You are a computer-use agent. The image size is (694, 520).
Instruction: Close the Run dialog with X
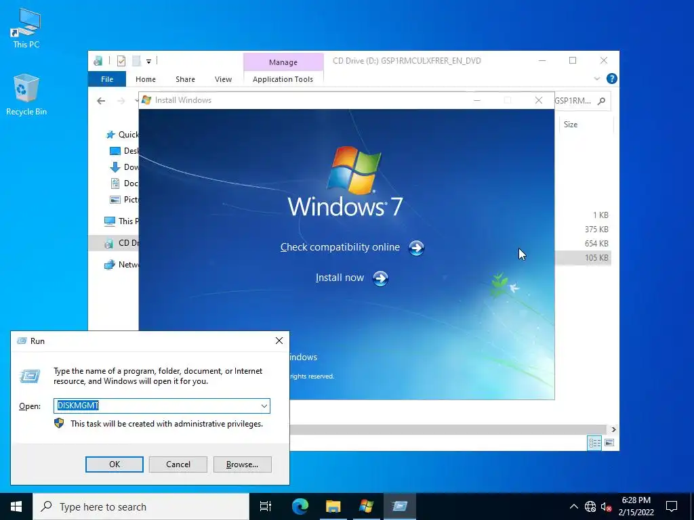[x=279, y=341]
